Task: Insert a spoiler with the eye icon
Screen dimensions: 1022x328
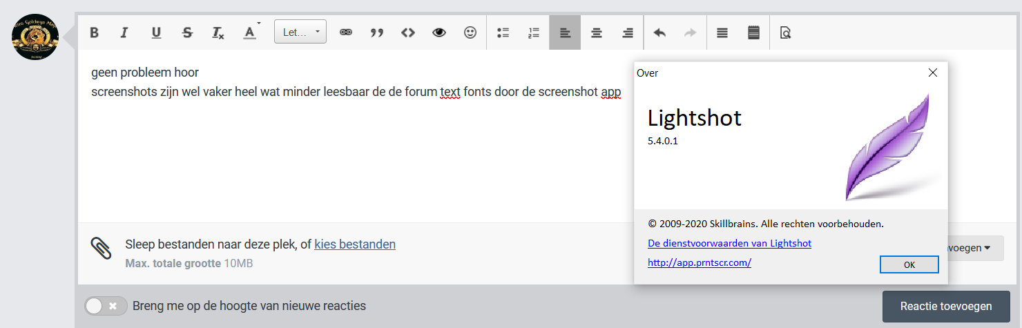Action: tap(439, 32)
